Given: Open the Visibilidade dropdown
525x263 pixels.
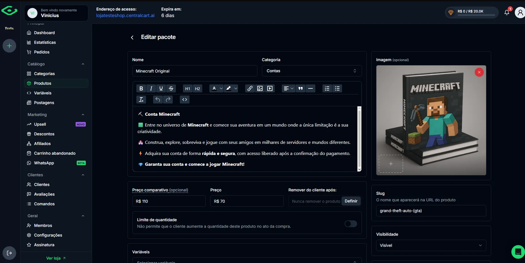Looking at the screenshot, I should pos(431,245).
